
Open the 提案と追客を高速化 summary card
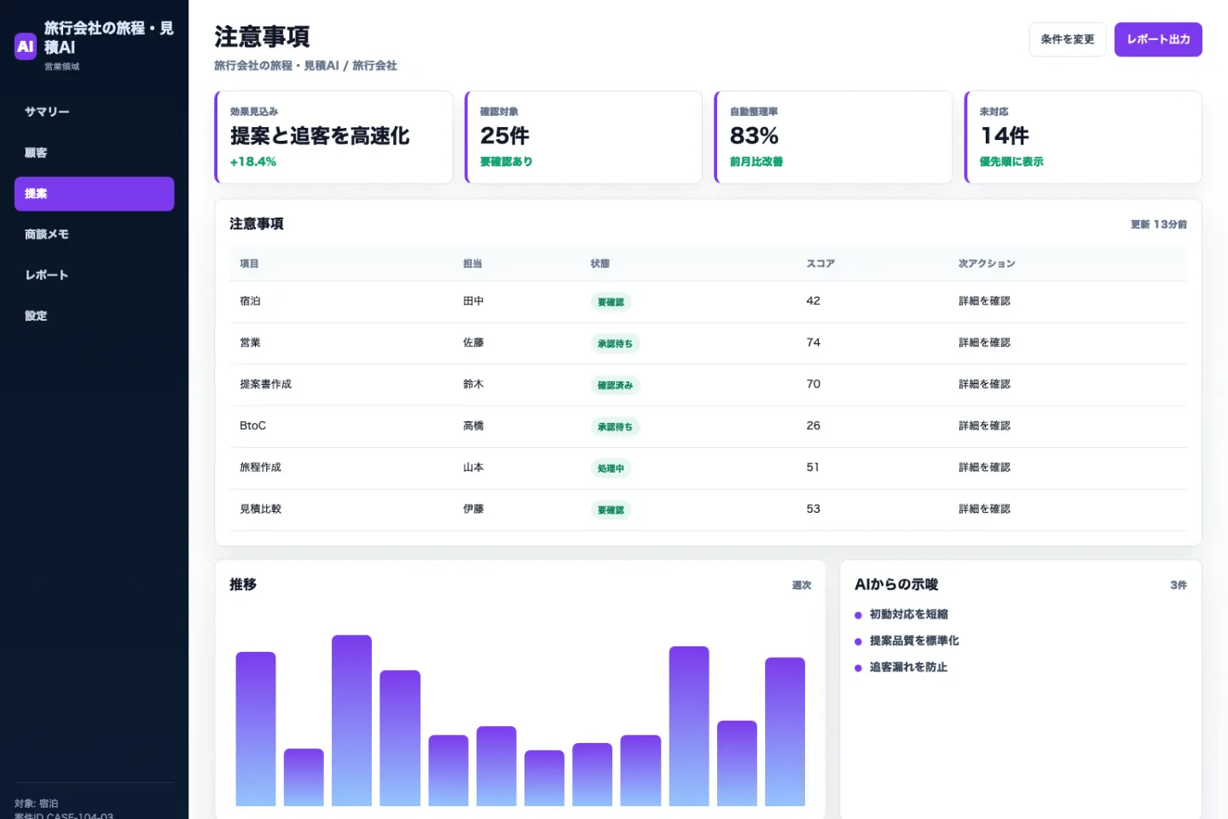[x=333, y=136]
